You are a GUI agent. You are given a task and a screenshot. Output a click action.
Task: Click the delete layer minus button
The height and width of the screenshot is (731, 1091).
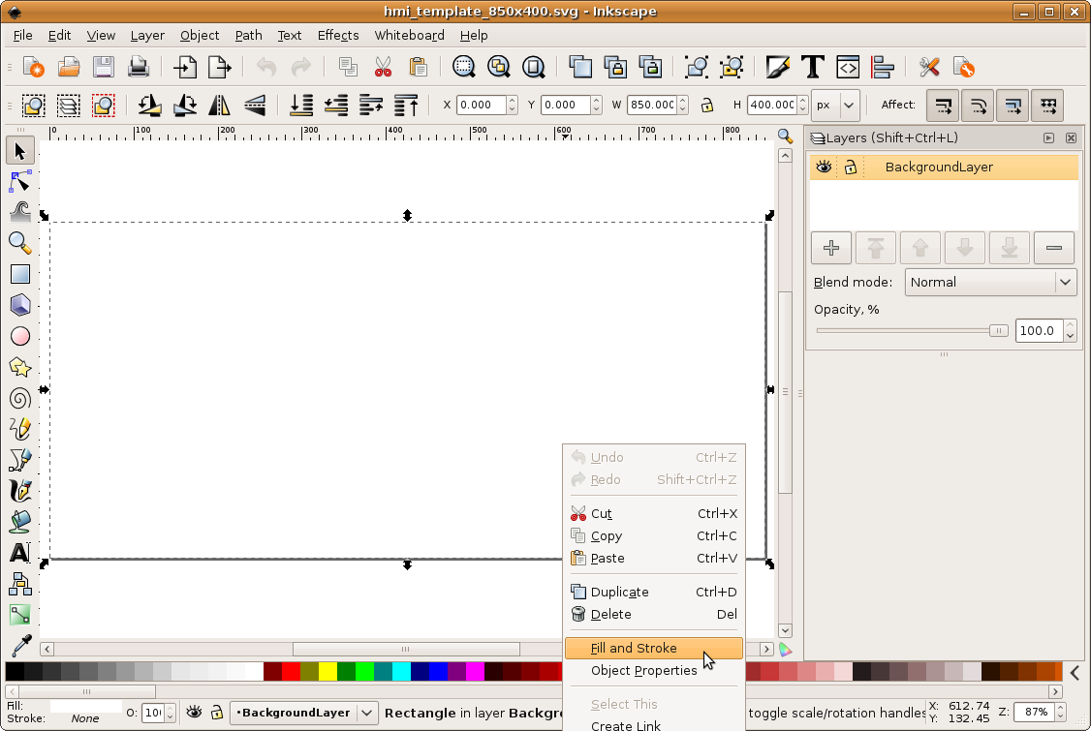click(x=1053, y=248)
